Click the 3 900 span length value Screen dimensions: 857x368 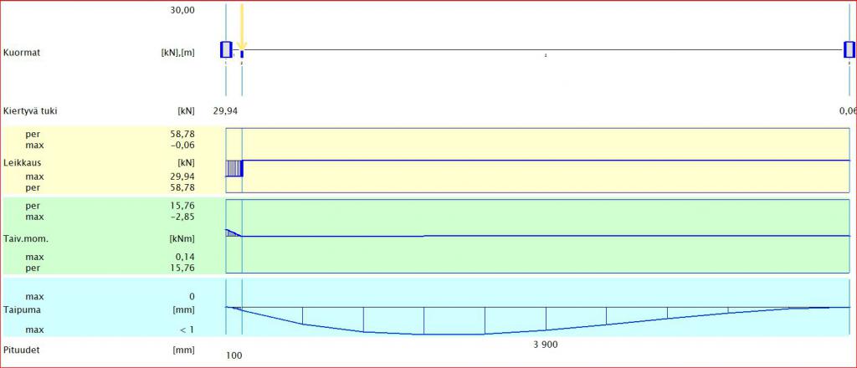[x=545, y=345]
